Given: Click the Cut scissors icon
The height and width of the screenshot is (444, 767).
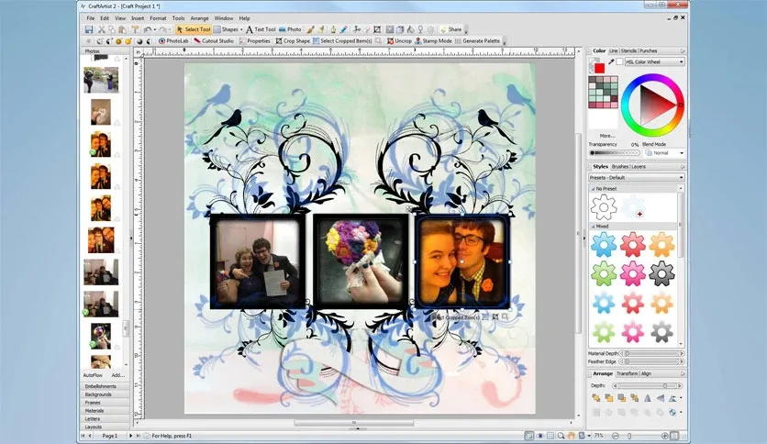Looking at the screenshot, I should pos(102,29).
